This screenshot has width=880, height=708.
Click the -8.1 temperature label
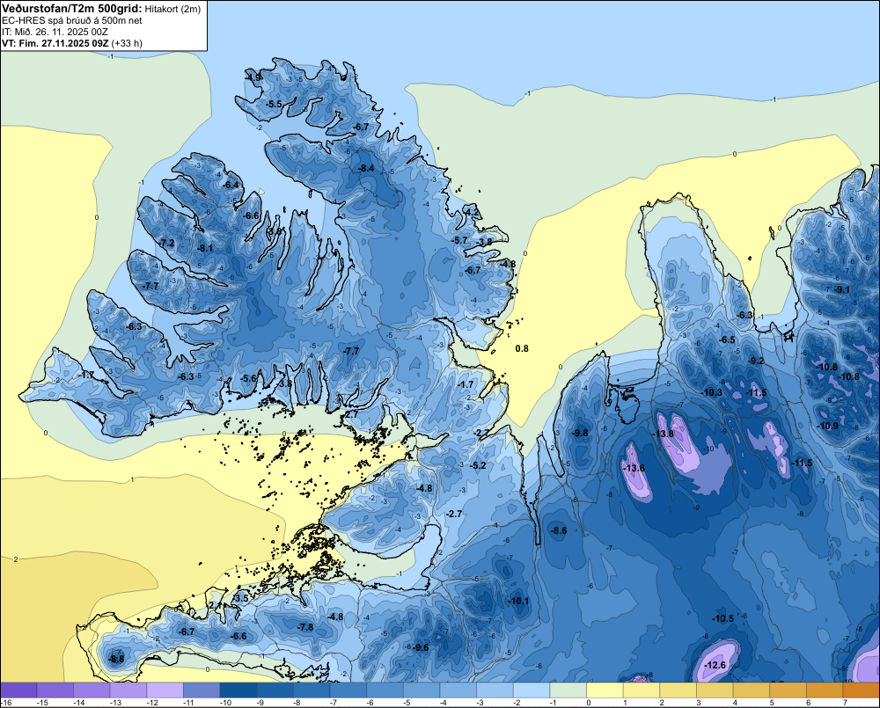(205, 248)
